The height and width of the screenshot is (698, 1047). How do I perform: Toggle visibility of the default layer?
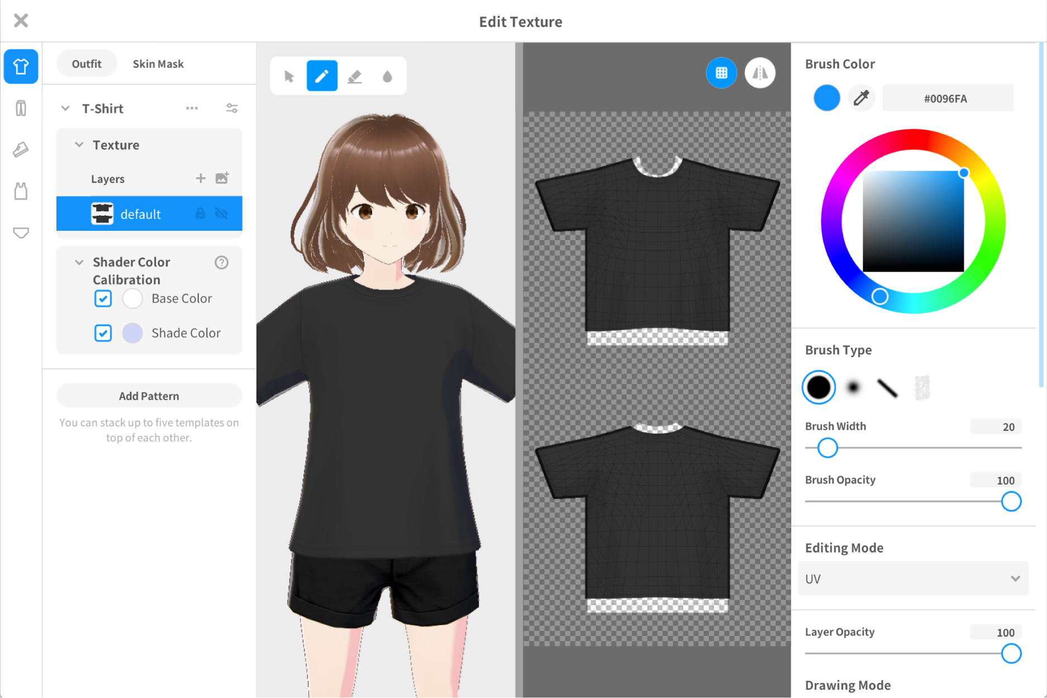222,213
